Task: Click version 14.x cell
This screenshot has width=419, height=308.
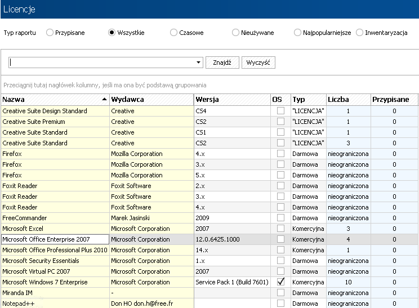Action: coord(232,250)
